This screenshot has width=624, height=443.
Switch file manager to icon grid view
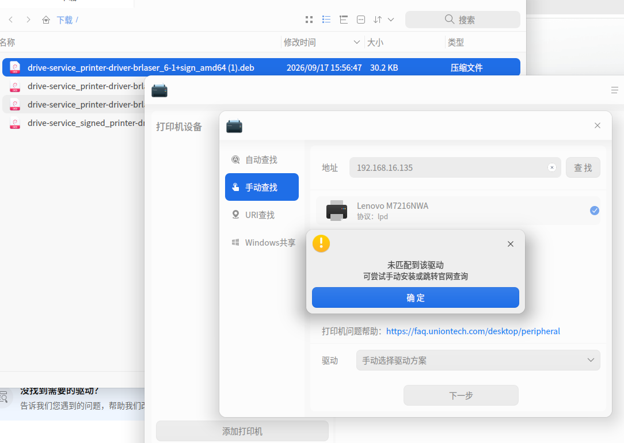tap(309, 20)
